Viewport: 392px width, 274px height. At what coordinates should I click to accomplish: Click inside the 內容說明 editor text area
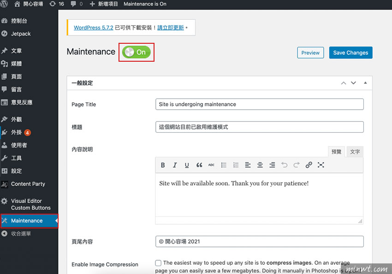[x=259, y=195]
